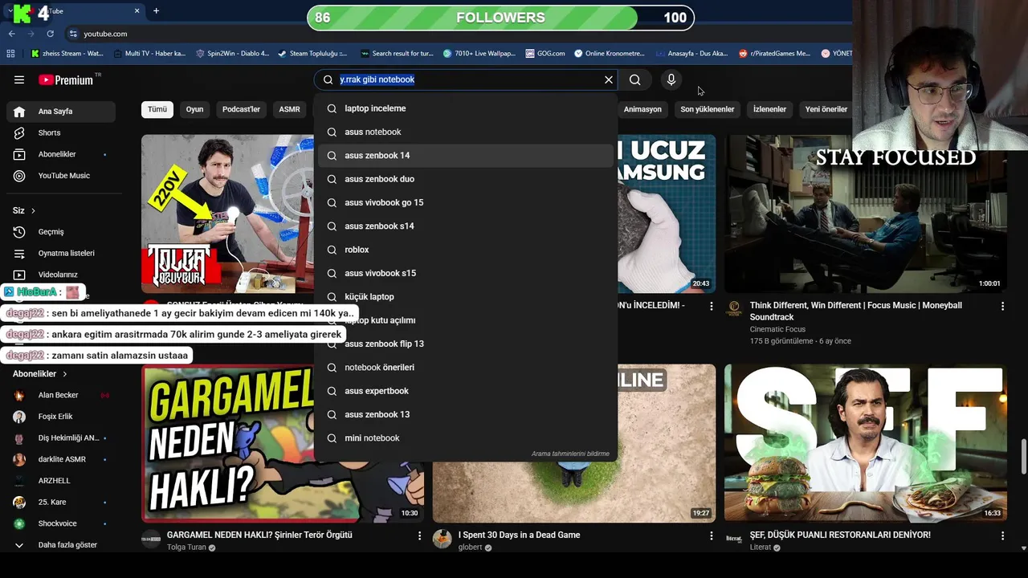The width and height of the screenshot is (1028, 578).
Task: Open the Steam Topluluğu bookmark
Action: pos(312,54)
